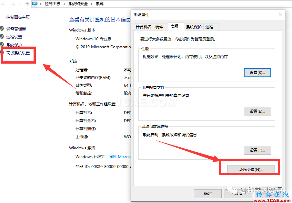Open 阅读 Microsoft license terms link
This screenshot has width=292, height=203.
point(120,157)
